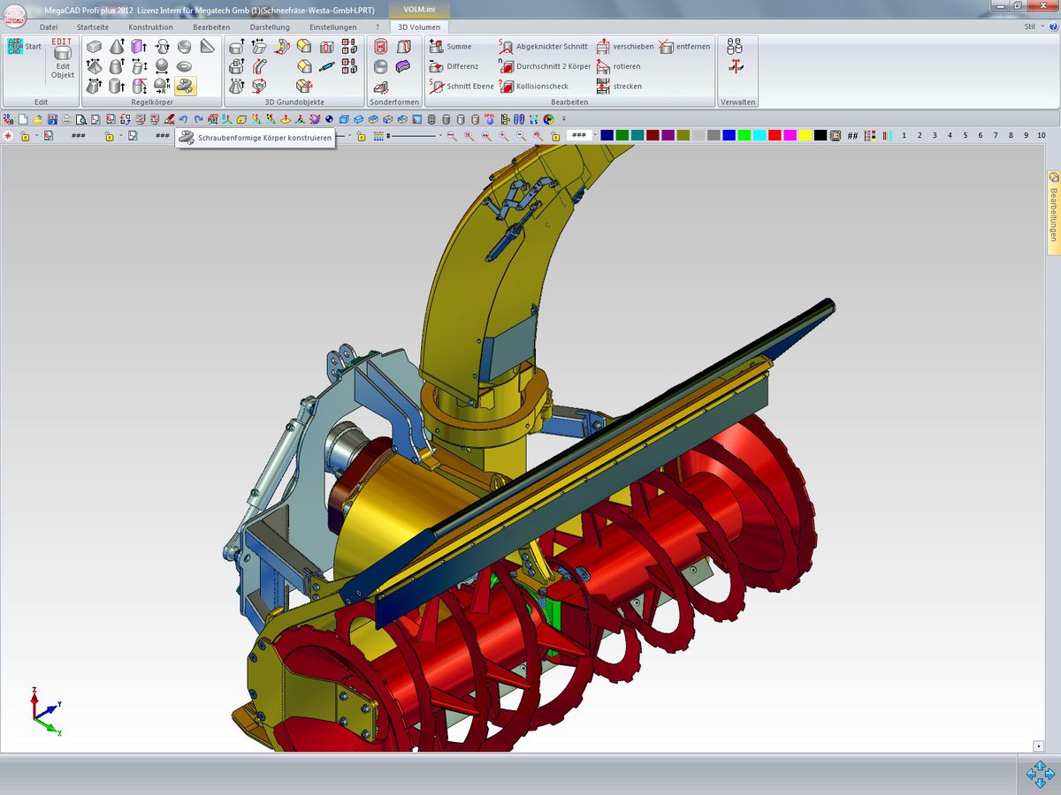The height and width of the screenshot is (795, 1061).
Task: Expand the quick toolbar customize arrow
Action: tap(563, 119)
